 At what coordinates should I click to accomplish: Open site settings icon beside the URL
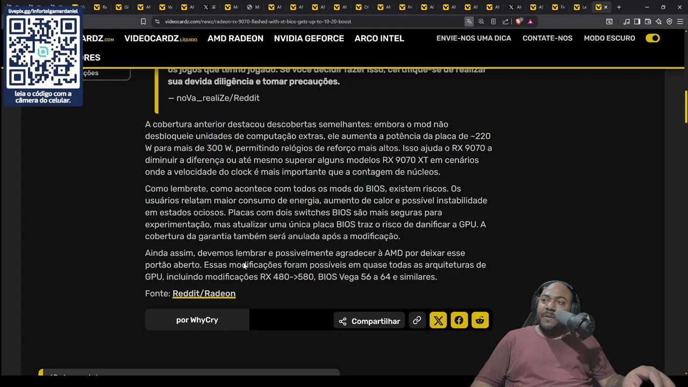click(x=157, y=21)
